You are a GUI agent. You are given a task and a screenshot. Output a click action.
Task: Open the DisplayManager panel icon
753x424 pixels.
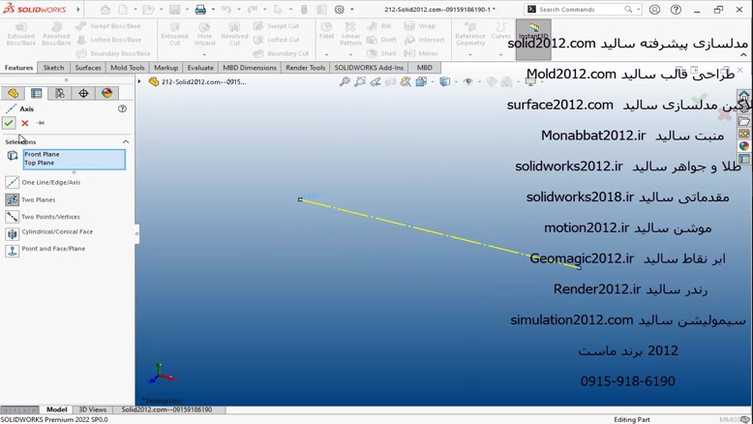pos(106,93)
